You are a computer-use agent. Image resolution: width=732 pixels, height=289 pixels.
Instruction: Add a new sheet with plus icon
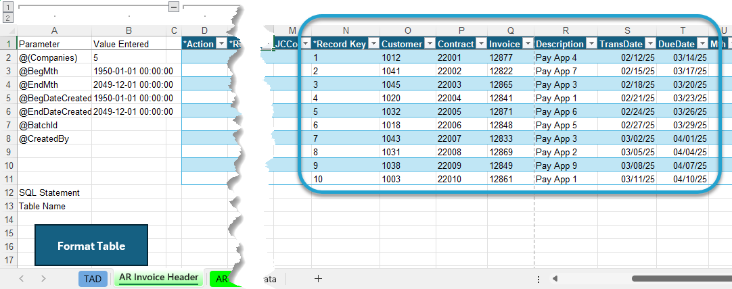pyautogui.click(x=319, y=279)
